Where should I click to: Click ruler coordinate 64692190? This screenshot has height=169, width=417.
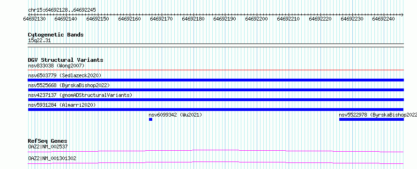point(225,19)
